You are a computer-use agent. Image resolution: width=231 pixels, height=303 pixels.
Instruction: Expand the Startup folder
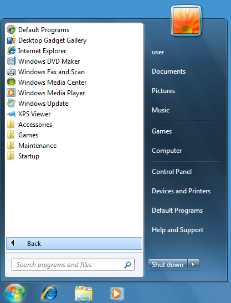[29, 156]
